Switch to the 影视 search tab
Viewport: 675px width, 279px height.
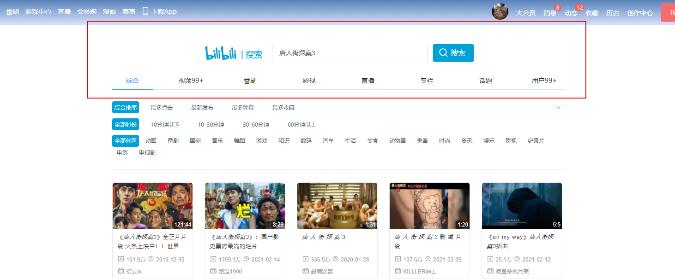pyautogui.click(x=309, y=81)
